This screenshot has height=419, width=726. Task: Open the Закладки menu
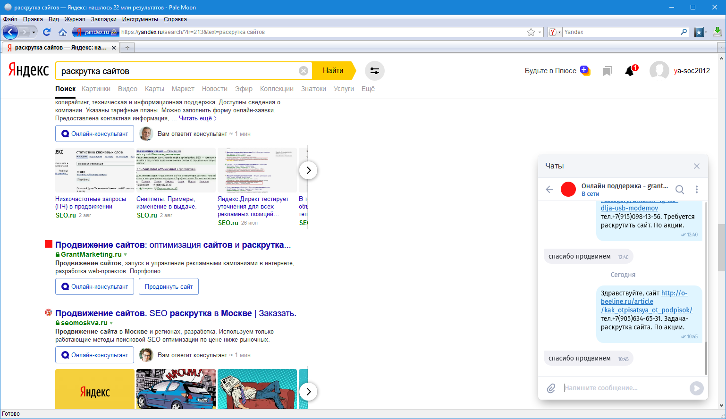click(x=104, y=19)
